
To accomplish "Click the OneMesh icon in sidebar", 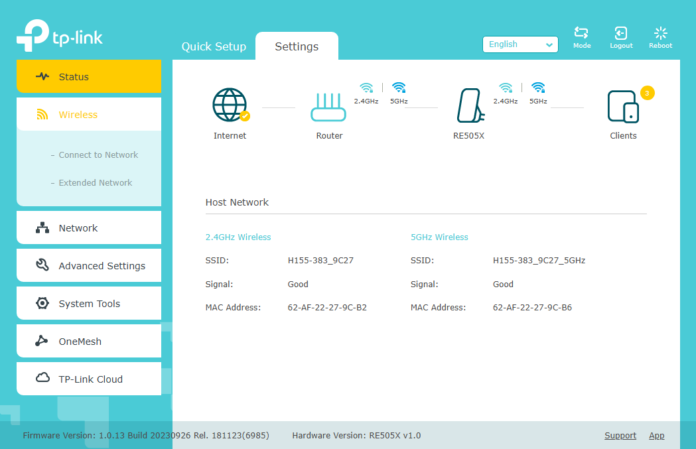I will click(41, 341).
